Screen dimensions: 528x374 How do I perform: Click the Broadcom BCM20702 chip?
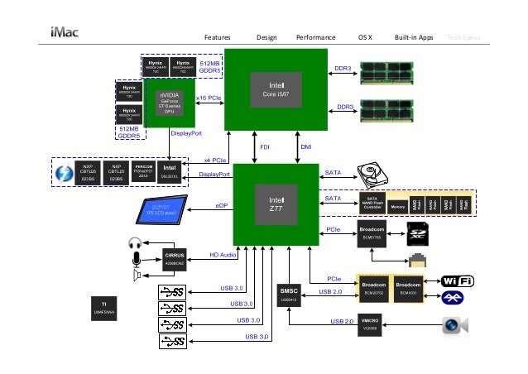click(x=374, y=289)
